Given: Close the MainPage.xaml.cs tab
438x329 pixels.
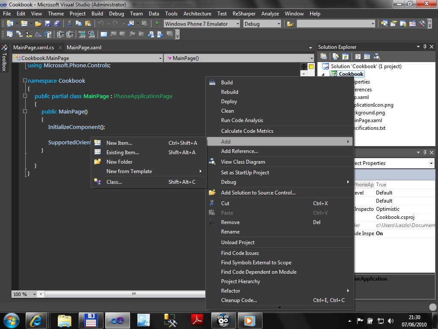Looking at the screenshot, I should click(x=60, y=48).
